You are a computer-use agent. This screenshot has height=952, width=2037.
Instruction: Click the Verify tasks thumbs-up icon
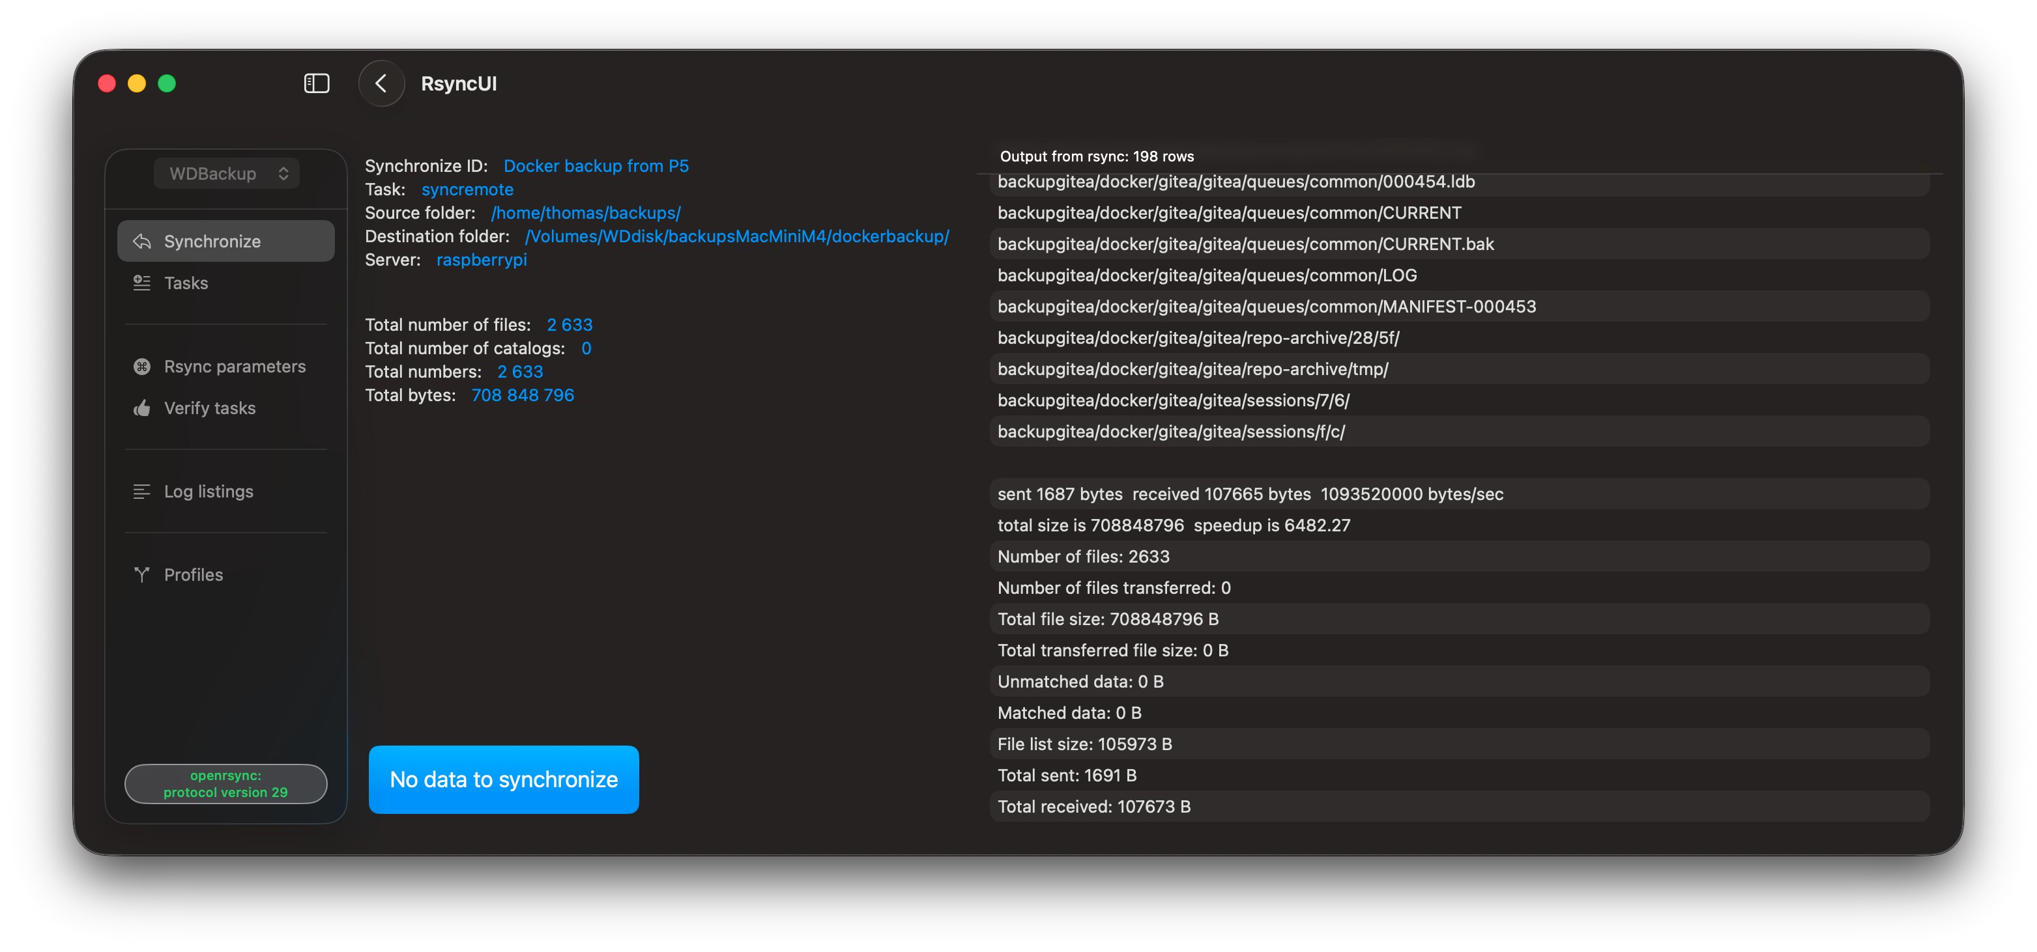pos(142,408)
